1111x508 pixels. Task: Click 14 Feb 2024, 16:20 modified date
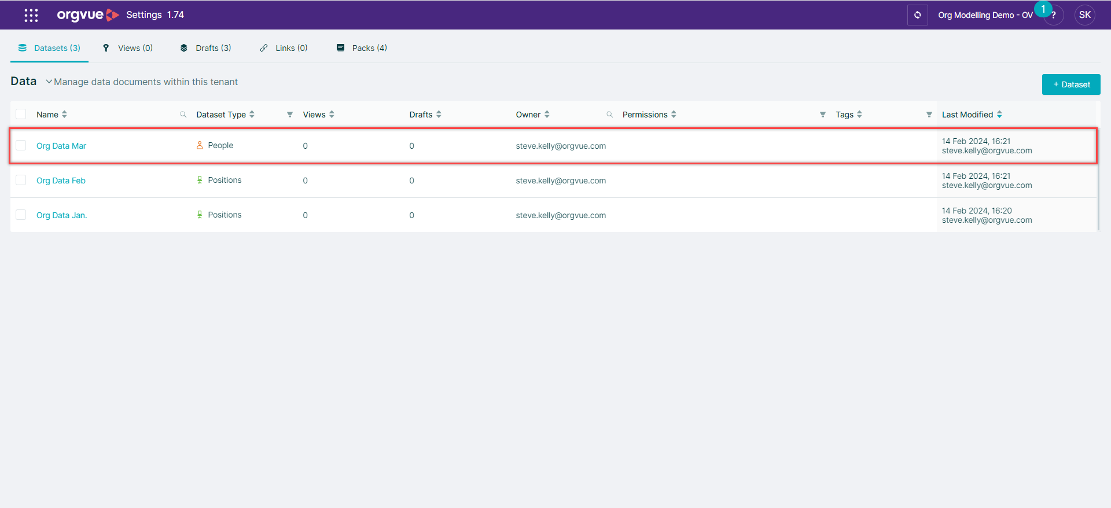click(977, 211)
